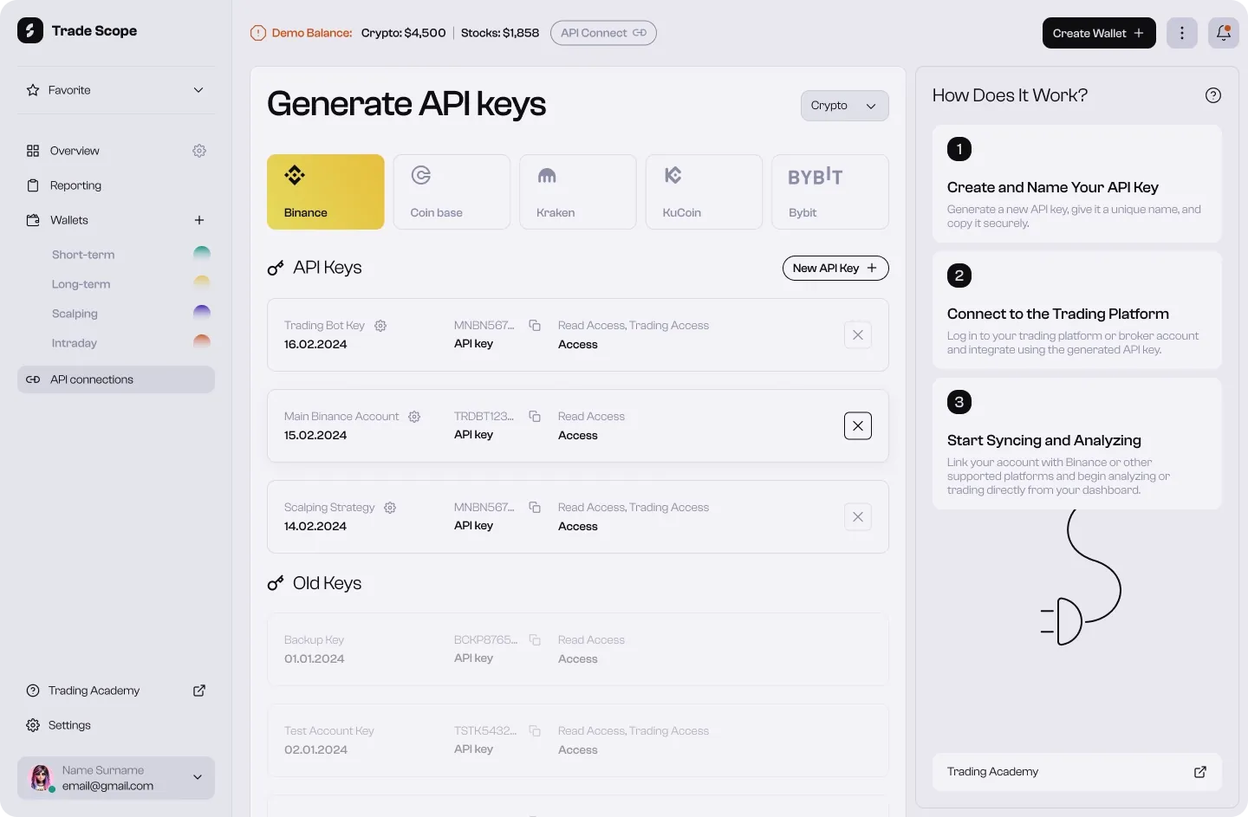
Task: Copy the Test Account Key API key
Action: point(535,731)
